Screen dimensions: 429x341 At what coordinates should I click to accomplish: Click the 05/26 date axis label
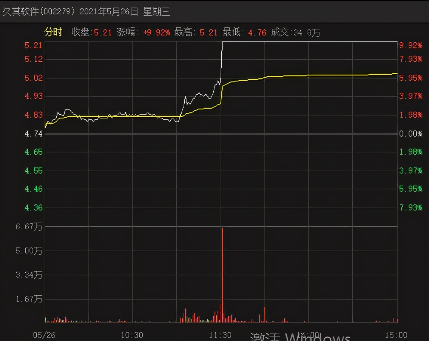pyautogui.click(x=44, y=335)
